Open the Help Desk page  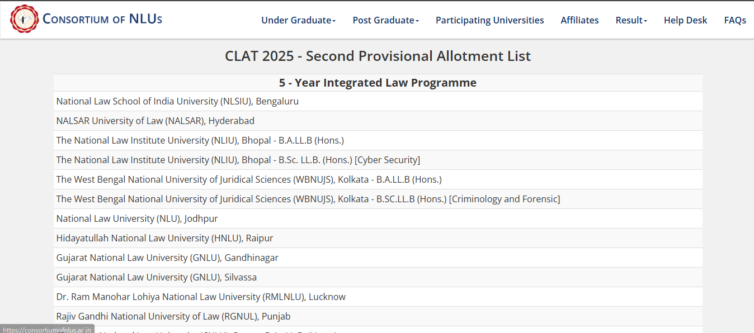(x=685, y=20)
